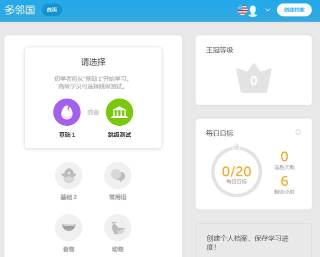The height and width of the screenshot is (257, 320).
Task: Click the 王冠等级 heading
Action: [x=219, y=50]
